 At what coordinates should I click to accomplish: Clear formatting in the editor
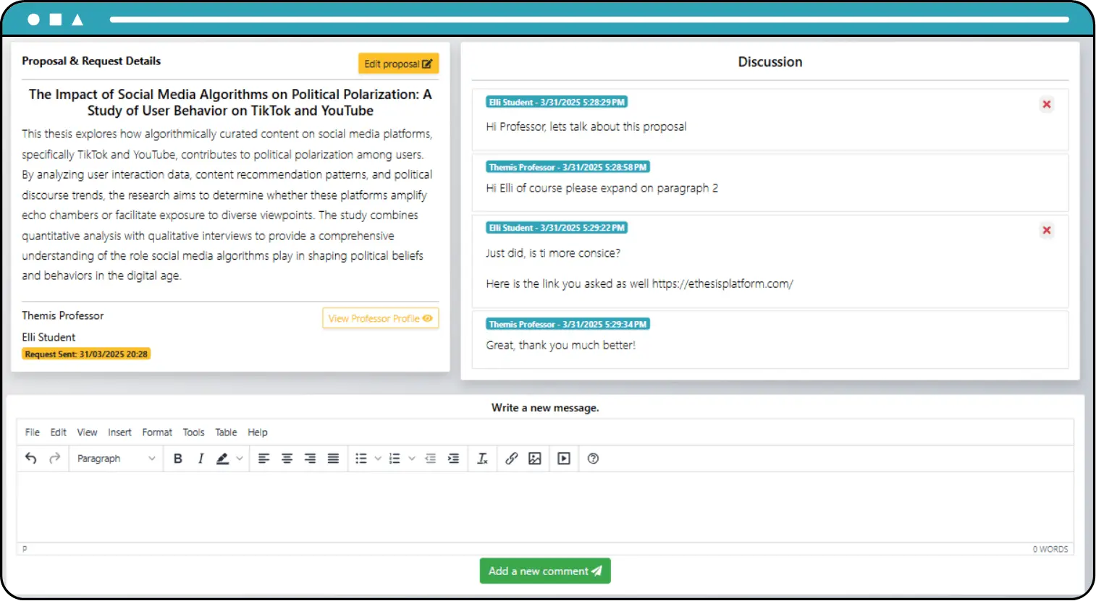[x=482, y=459]
